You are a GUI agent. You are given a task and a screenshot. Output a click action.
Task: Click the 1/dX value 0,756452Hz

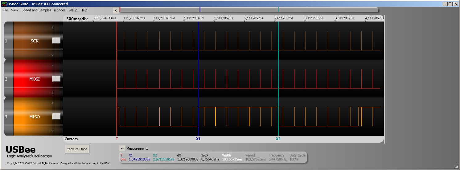pos(210,159)
